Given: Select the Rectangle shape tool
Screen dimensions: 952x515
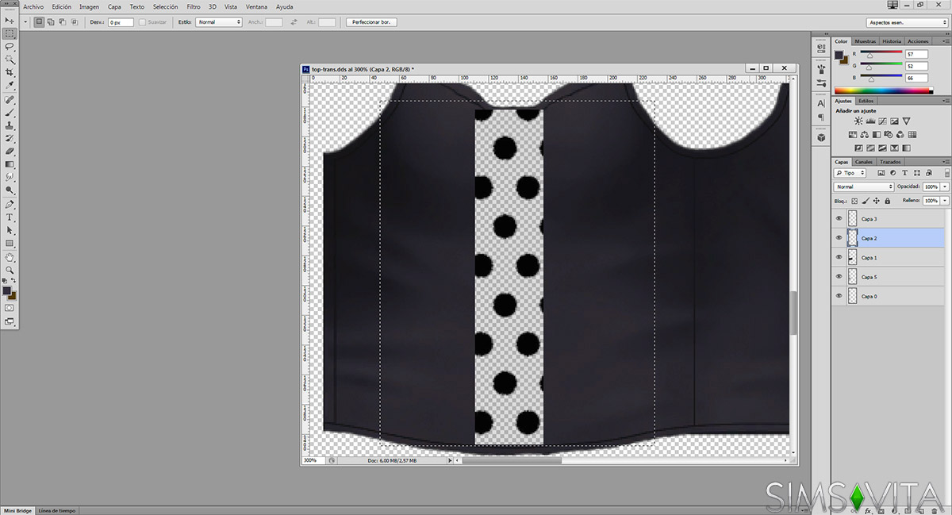Looking at the screenshot, I should [x=10, y=243].
